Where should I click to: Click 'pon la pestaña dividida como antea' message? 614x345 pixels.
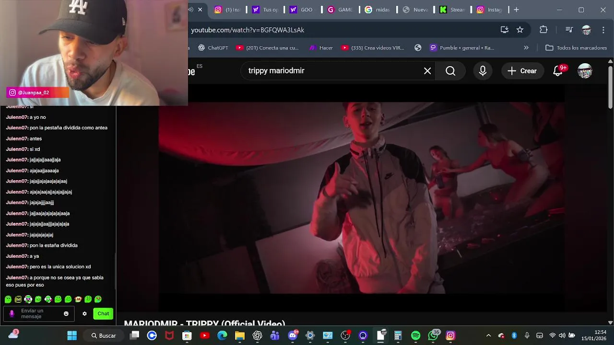(69, 128)
